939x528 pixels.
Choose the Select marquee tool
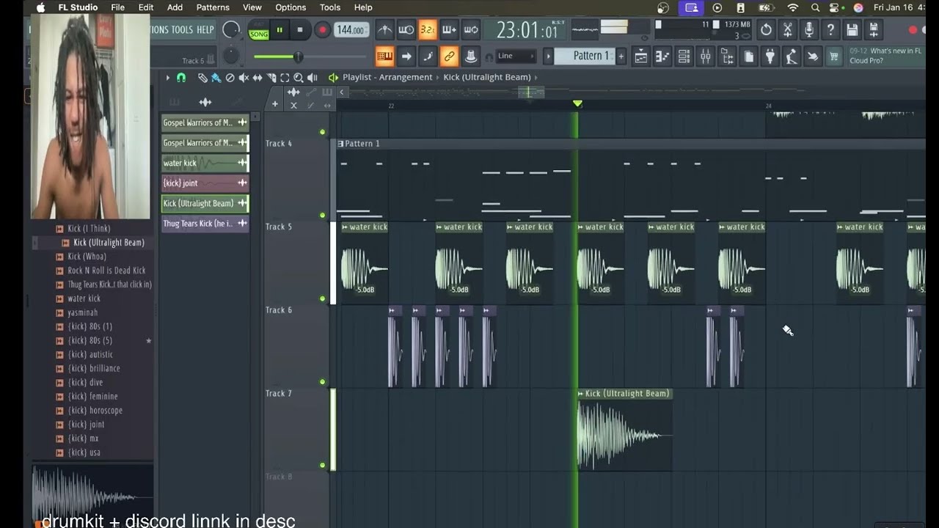point(285,78)
